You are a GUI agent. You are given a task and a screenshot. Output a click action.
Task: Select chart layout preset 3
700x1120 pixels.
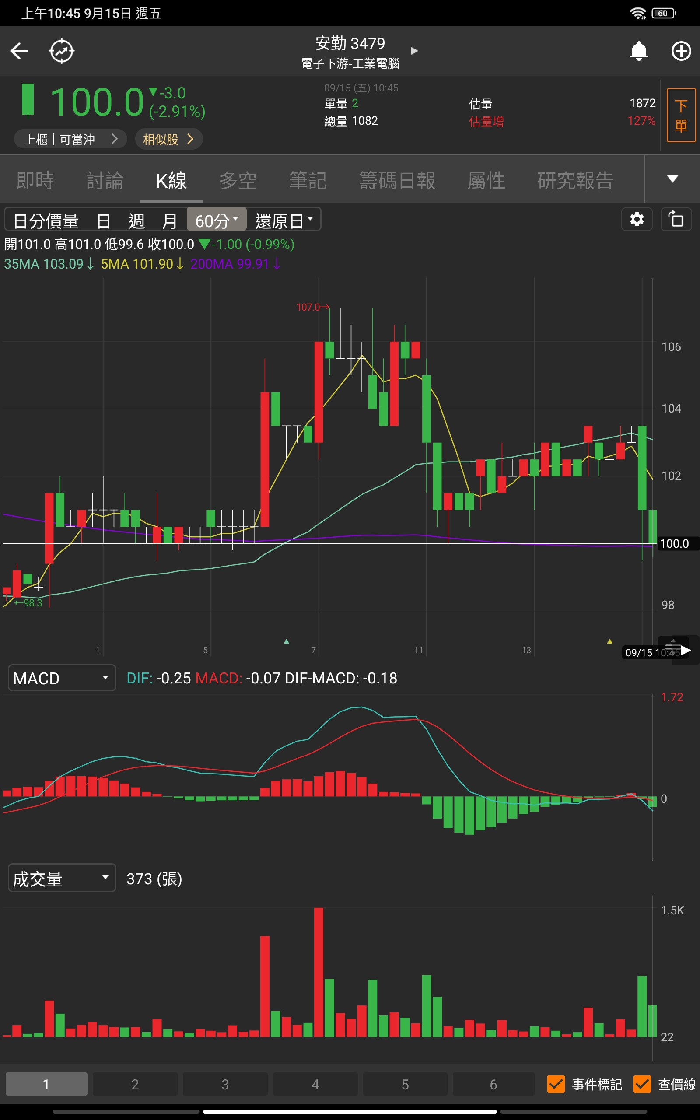(x=225, y=1084)
